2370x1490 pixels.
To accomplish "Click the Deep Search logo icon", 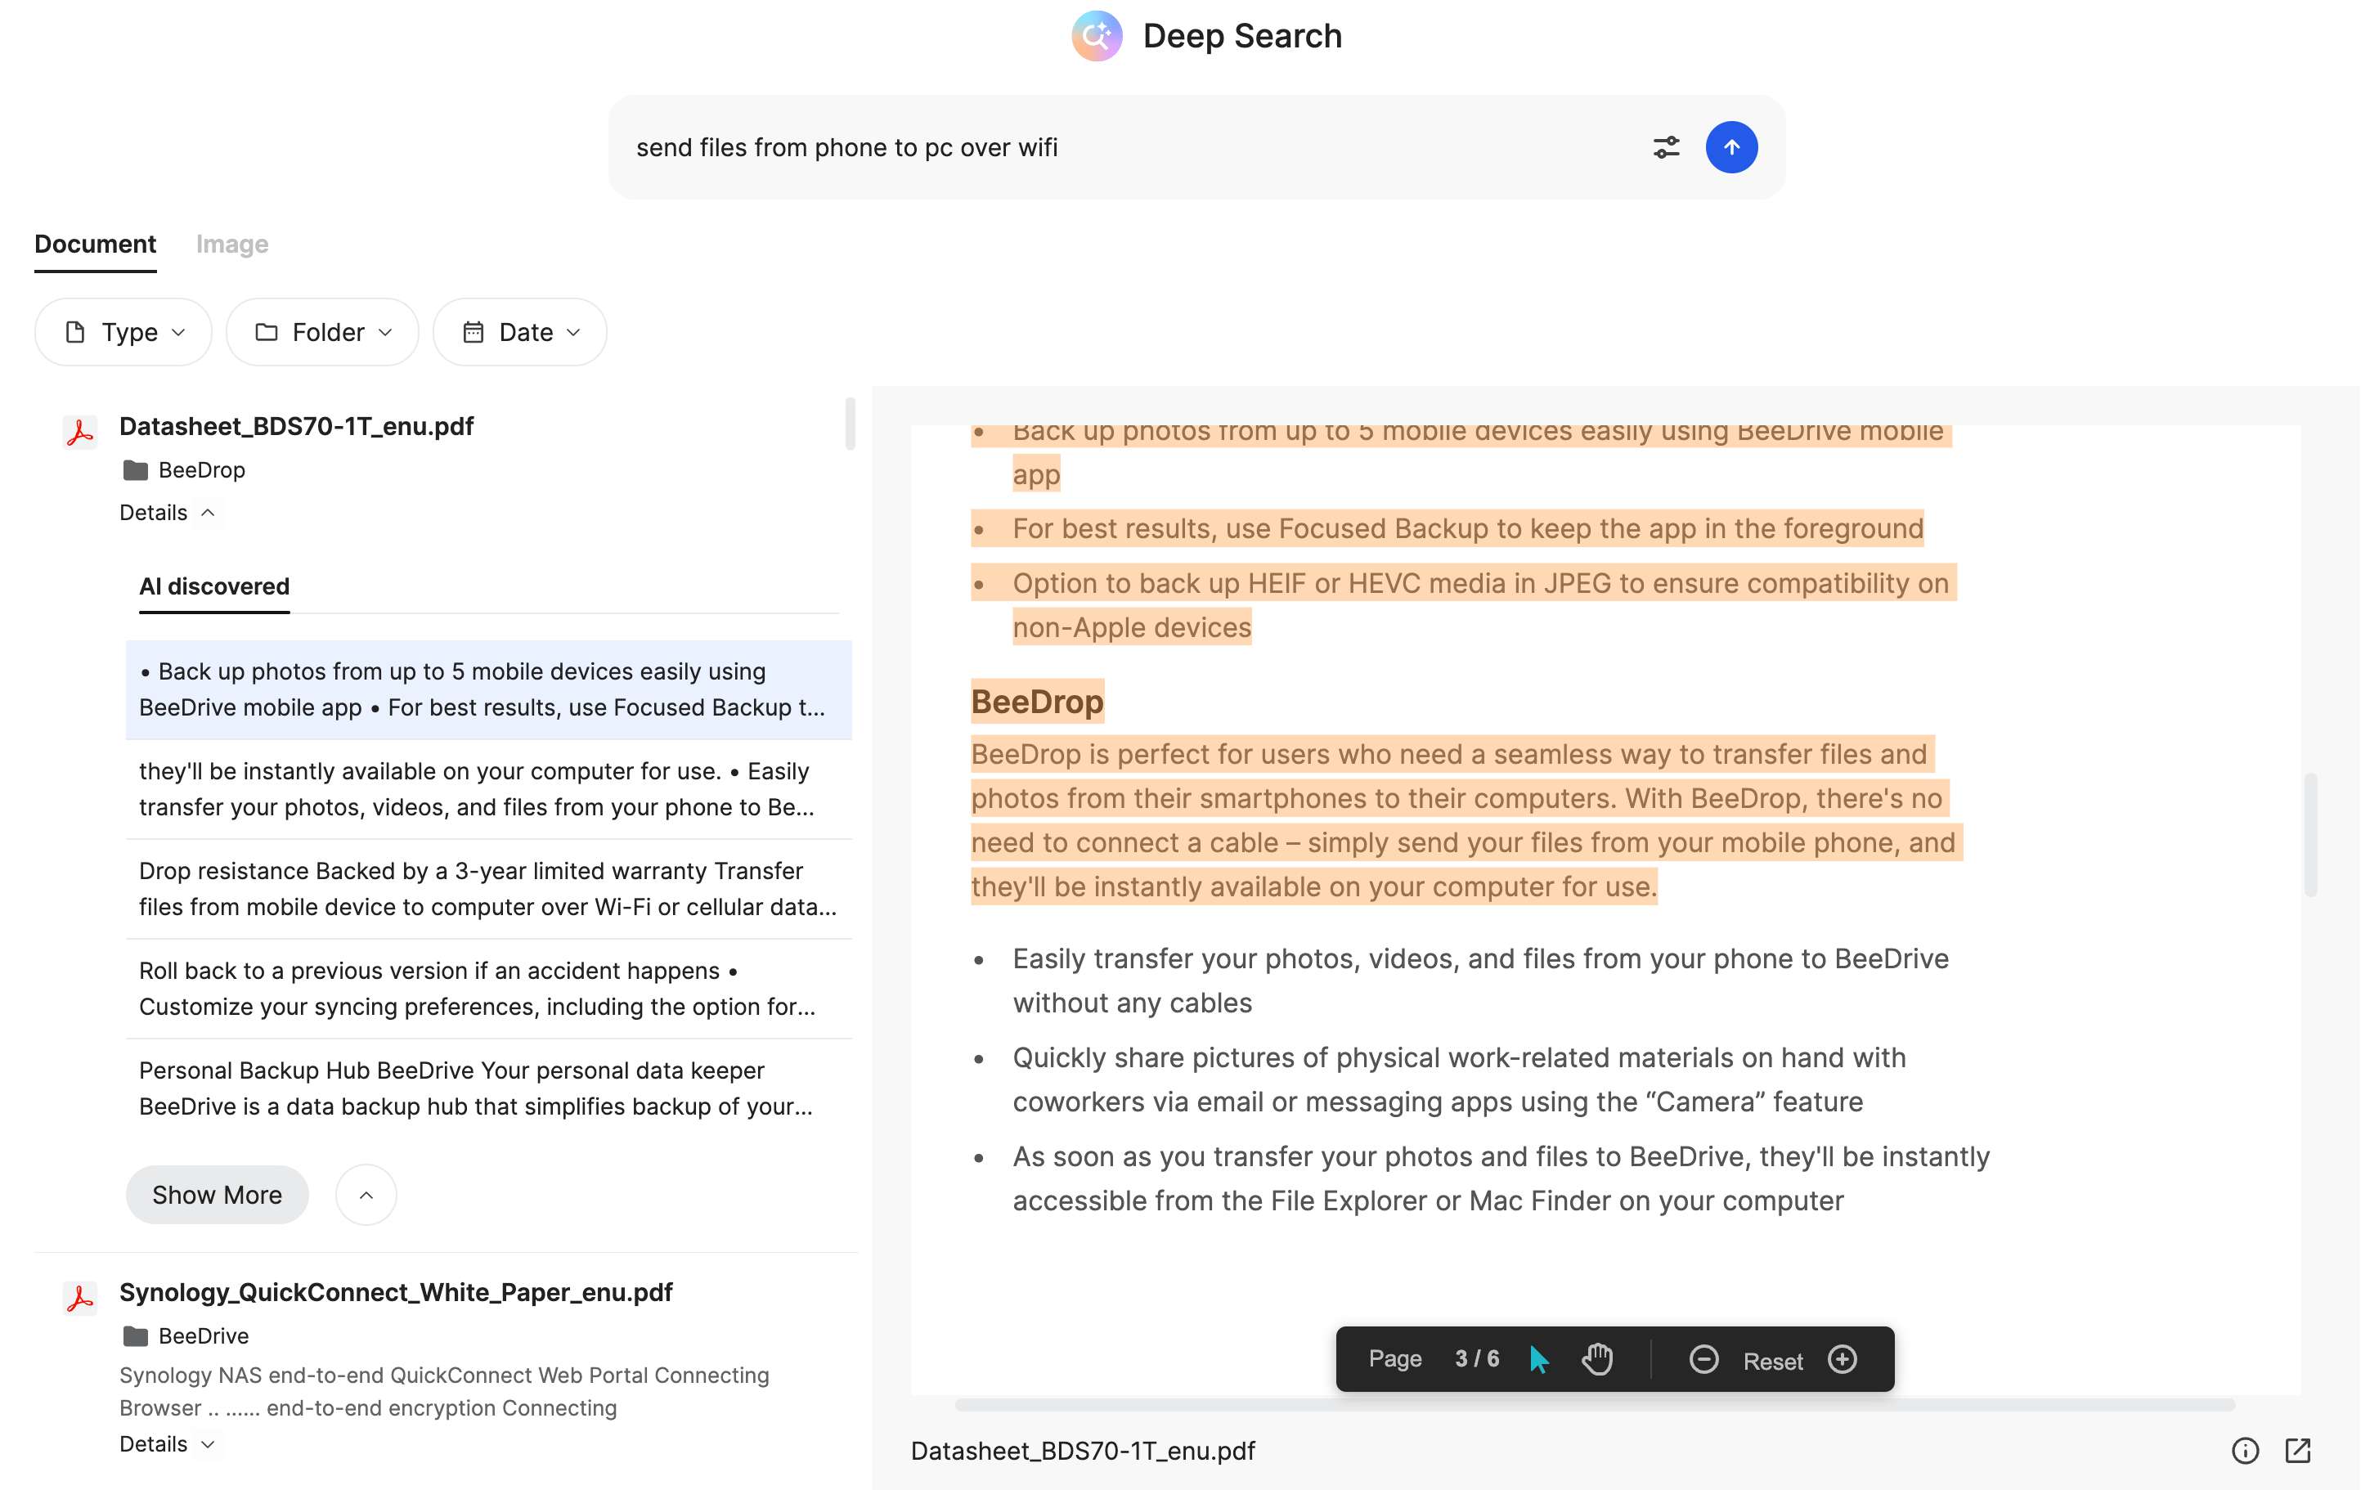I will (1097, 35).
